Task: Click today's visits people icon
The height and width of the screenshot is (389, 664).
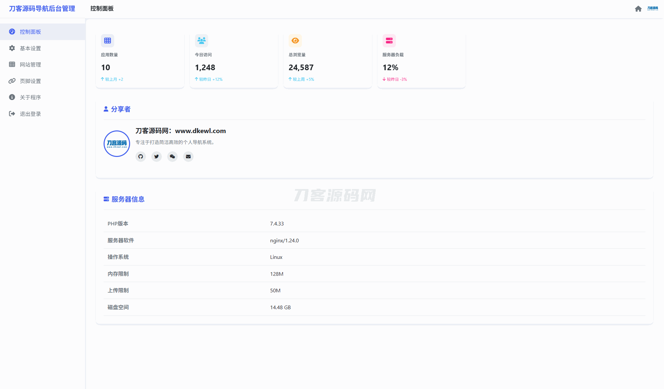Action: [201, 41]
